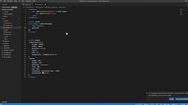The image size is (188, 105).
Task: Click the JS icon beside main.js
Action: pyautogui.click(x=3, y=43)
